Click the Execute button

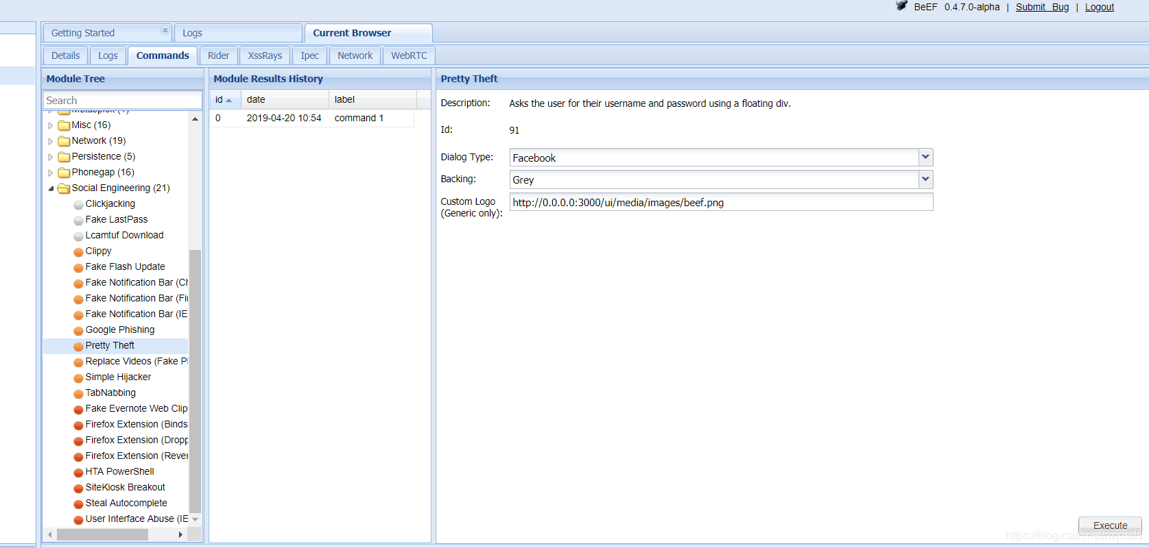point(1110,525)
